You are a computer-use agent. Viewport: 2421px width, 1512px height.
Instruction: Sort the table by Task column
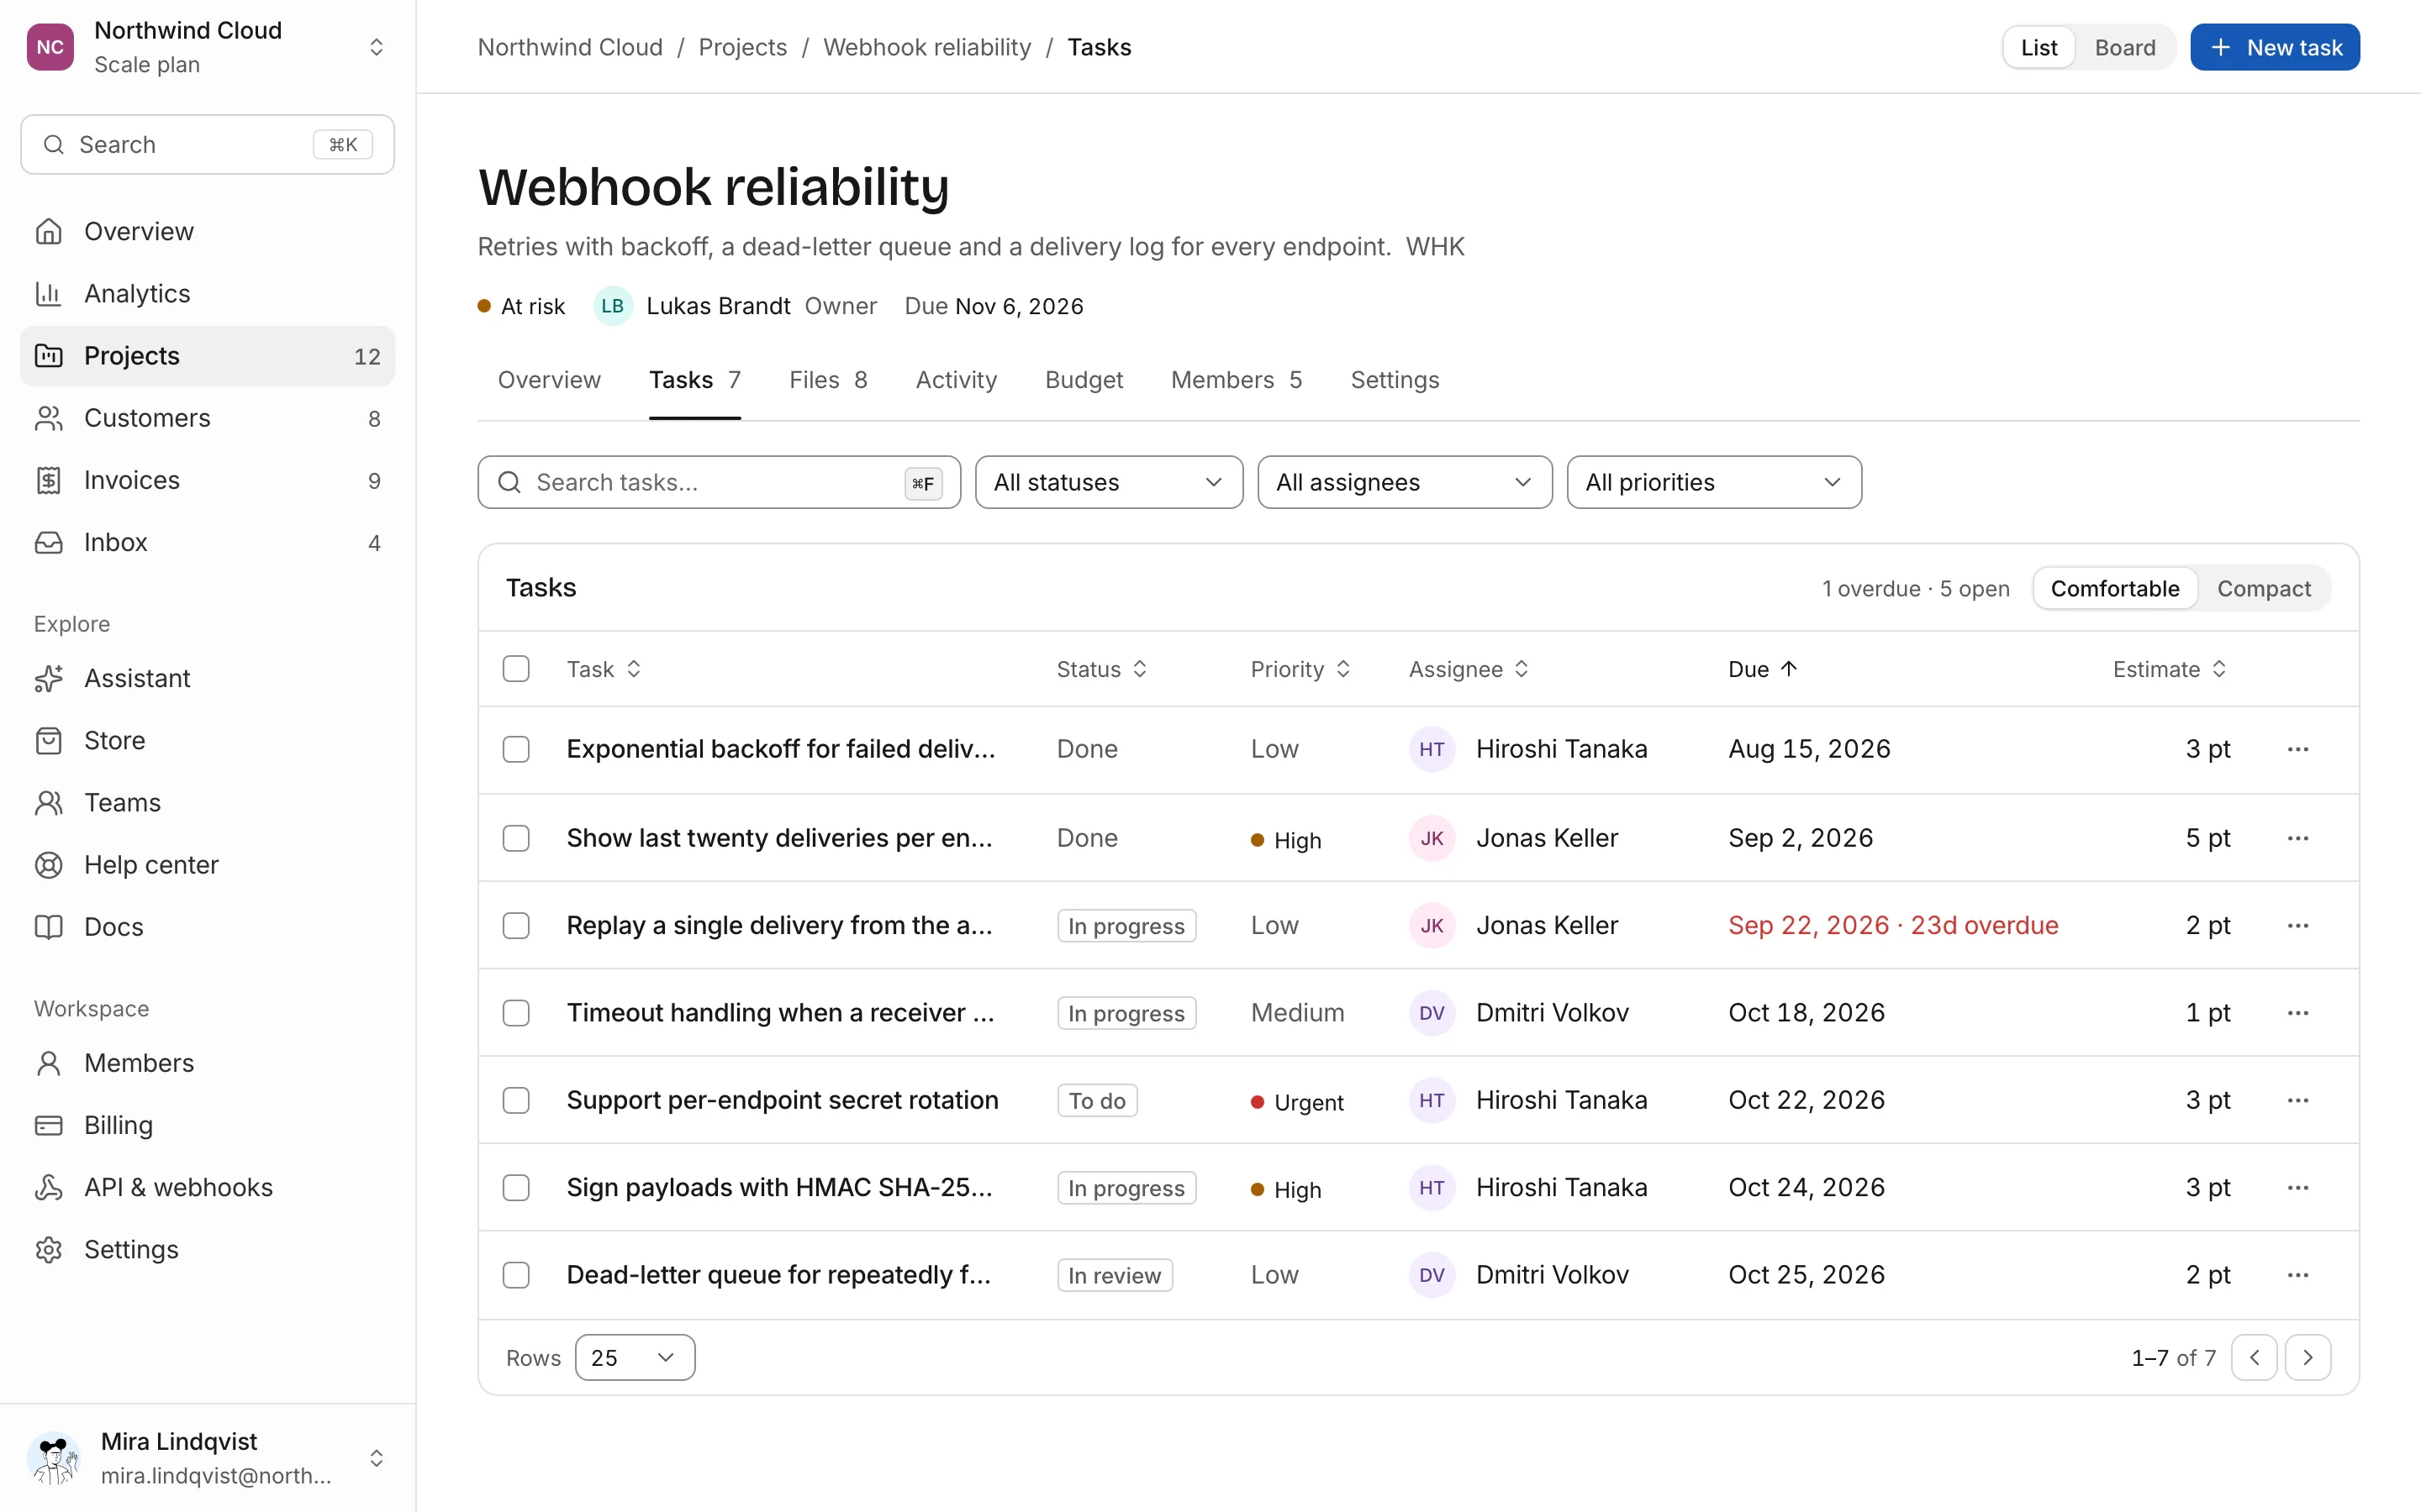[604, 669]
